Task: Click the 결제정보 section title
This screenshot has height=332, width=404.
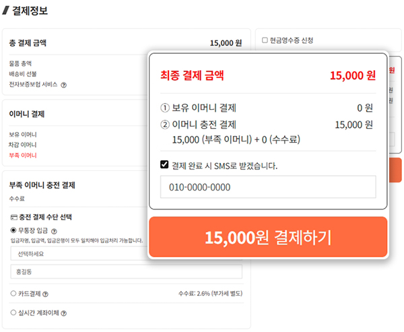Action: point(30,10)
